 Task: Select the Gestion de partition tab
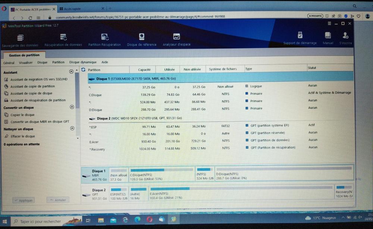click(24, 55)
